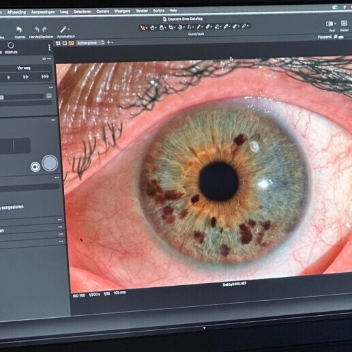Click the live view camera icon
The height and width of the screenshot is (352, 352).
(x=35, y=166)
